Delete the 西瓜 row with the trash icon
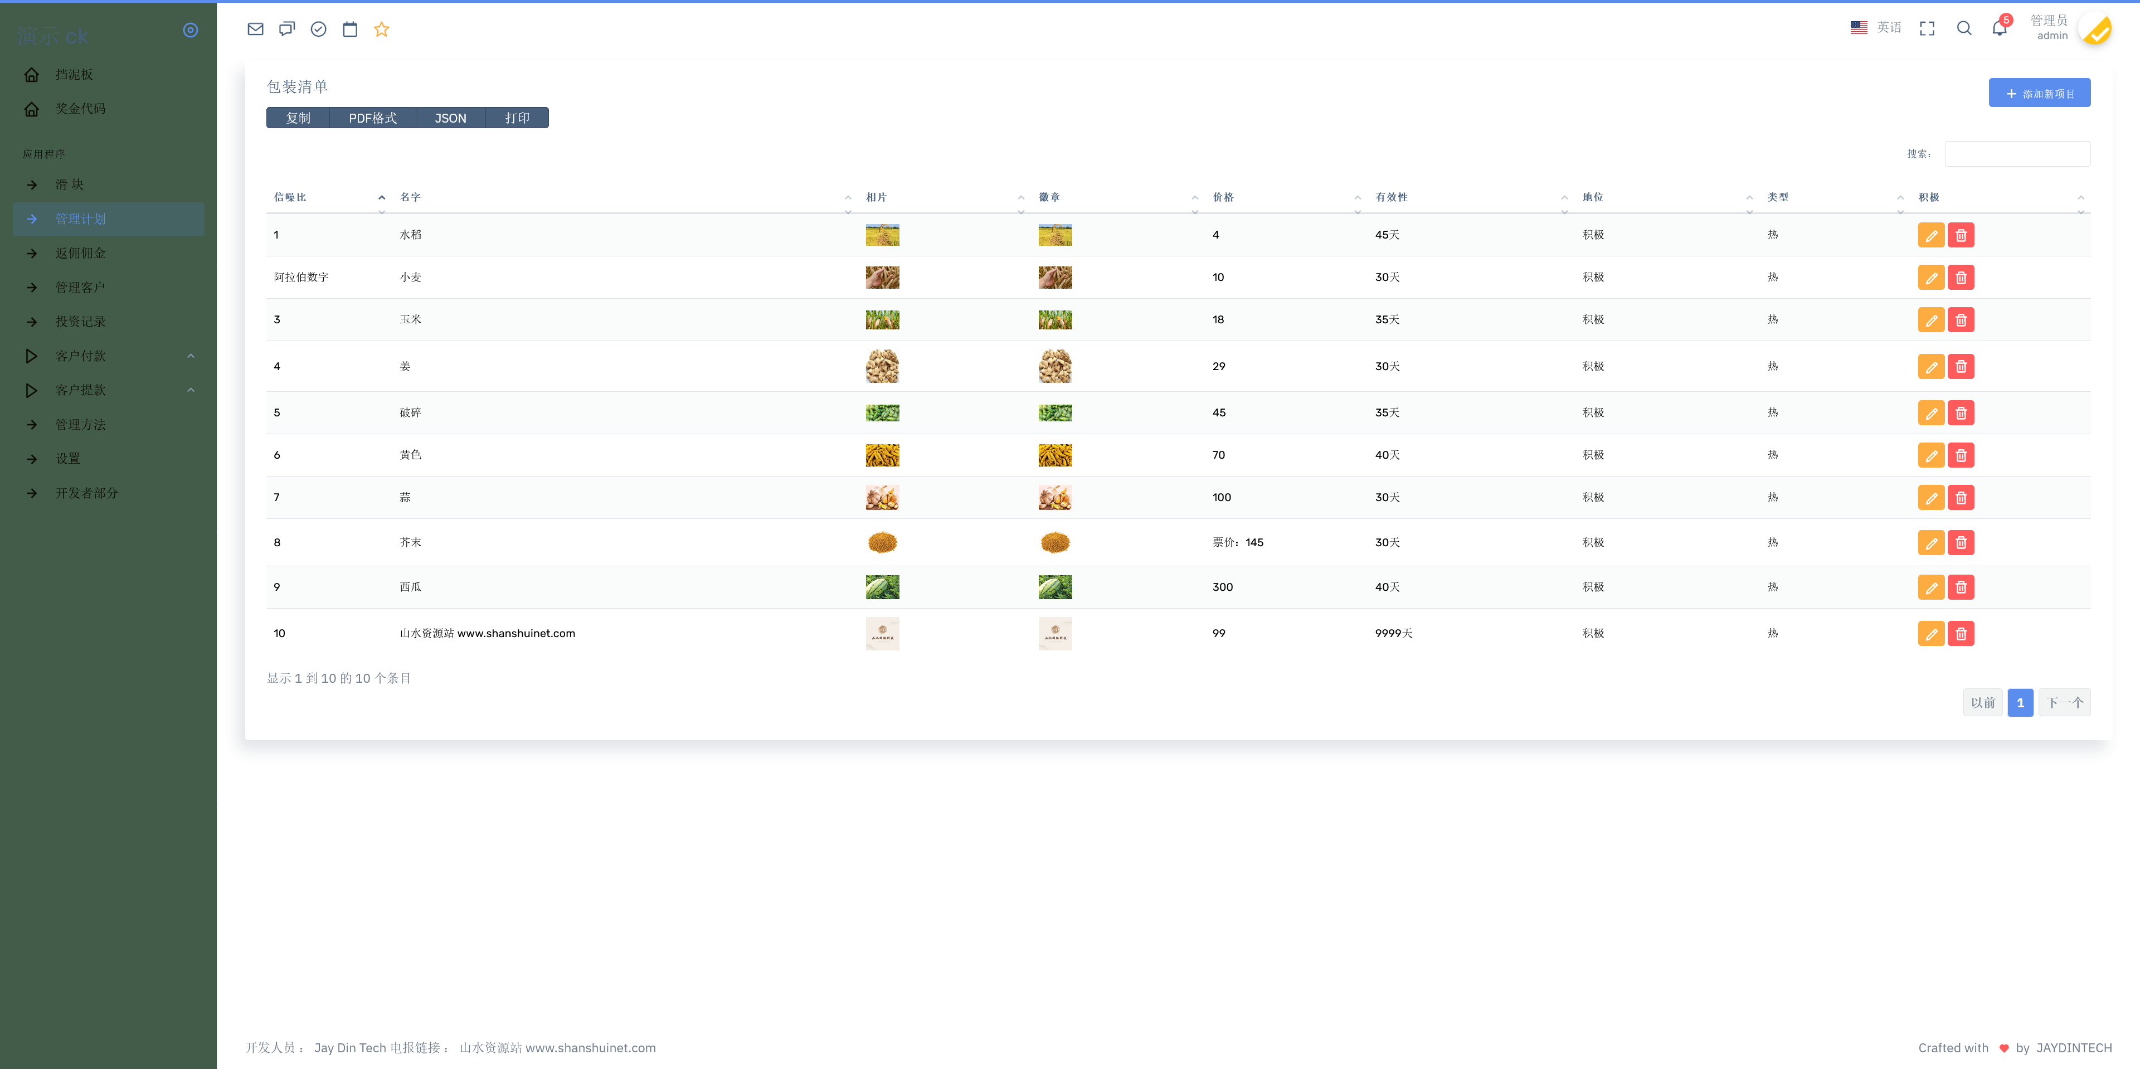 [1961, 587]
